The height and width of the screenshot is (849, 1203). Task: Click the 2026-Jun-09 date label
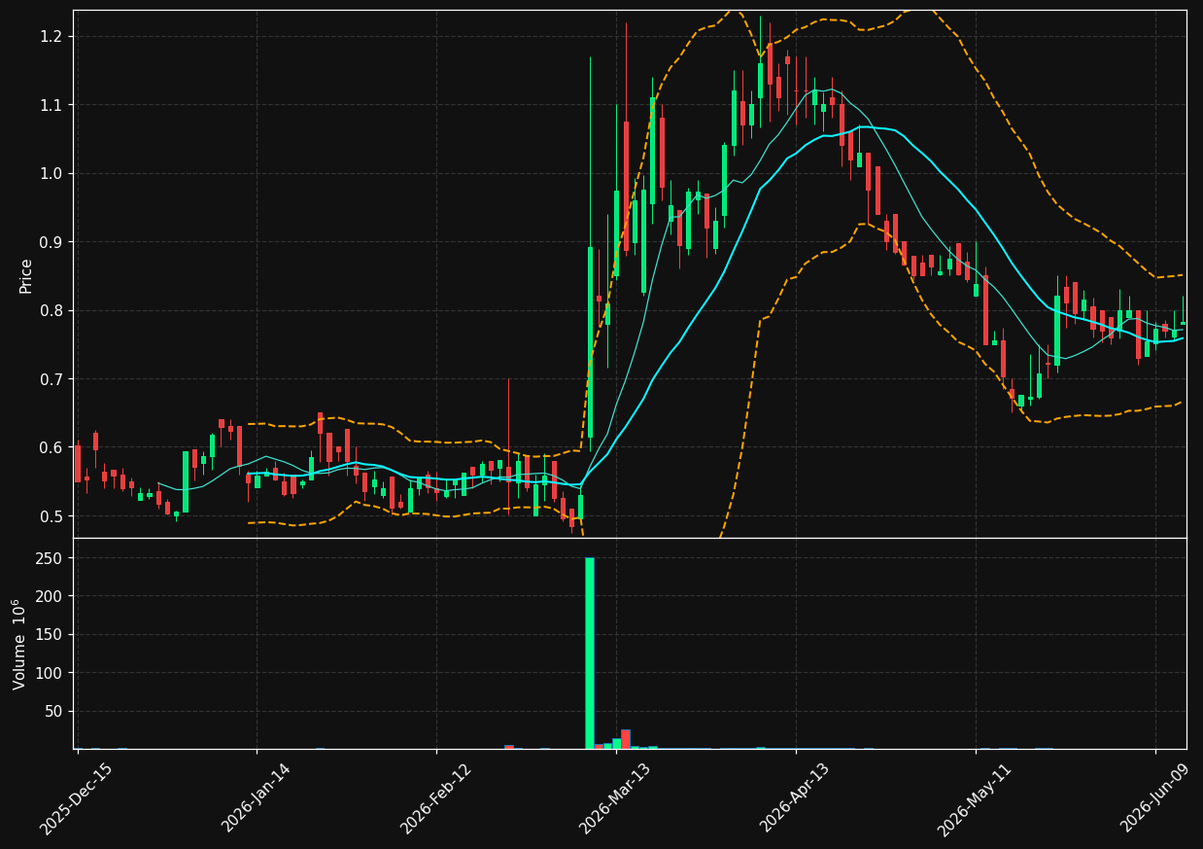1155,797
